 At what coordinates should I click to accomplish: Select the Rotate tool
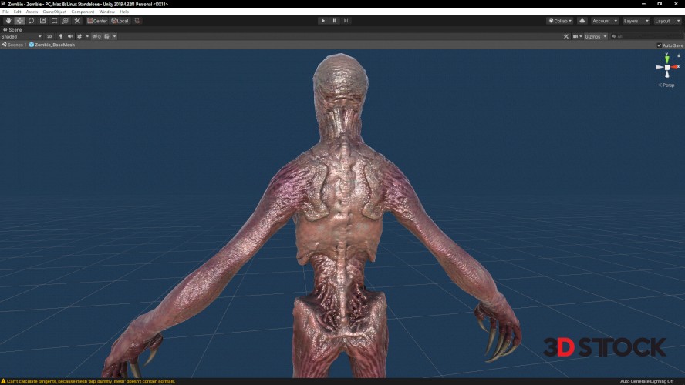tap(31, 21)
